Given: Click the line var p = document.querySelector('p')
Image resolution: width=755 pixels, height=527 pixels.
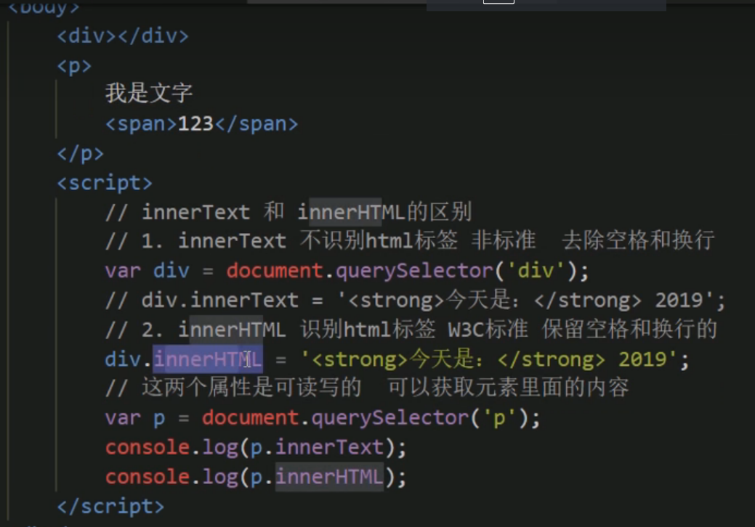Looking at the screenshot, I should 323,418.
